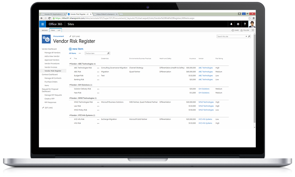Viewport: 295px width, 177px height.
Task: Close the Vendor Risk Register browser tab
Action: point(91,14)
